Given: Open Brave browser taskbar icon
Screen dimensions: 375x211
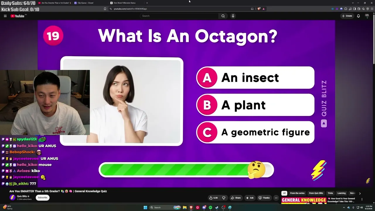Looking at the screenshot, I should click(191, 207).
